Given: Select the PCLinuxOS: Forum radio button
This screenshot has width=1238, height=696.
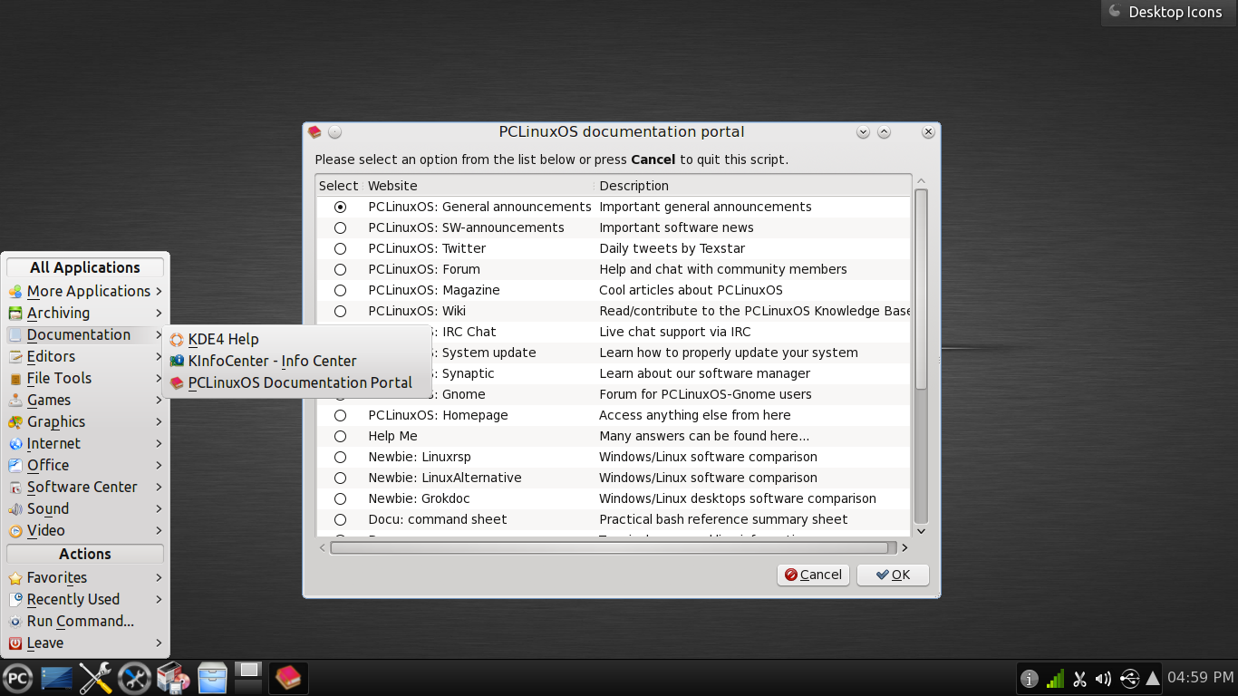Looking at the screenshot, I should tap(340, 269).
